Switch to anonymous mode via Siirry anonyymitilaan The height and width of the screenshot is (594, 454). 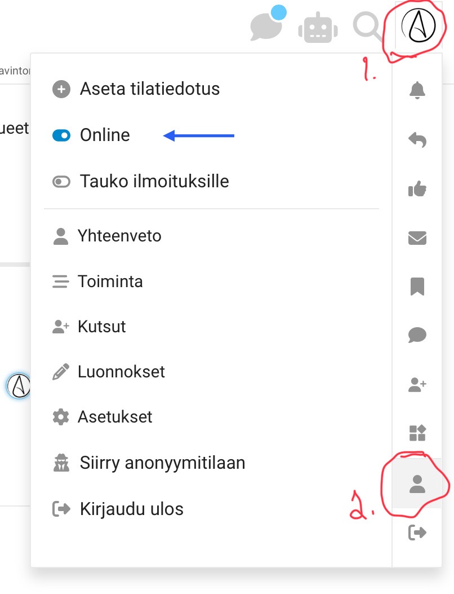tap(162, 463)
